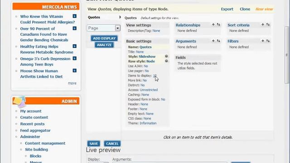Screen dimensions: 290x163
Task: Click blog icon beside Canadians Gender Bending article
Action: (x=74, y=29)
